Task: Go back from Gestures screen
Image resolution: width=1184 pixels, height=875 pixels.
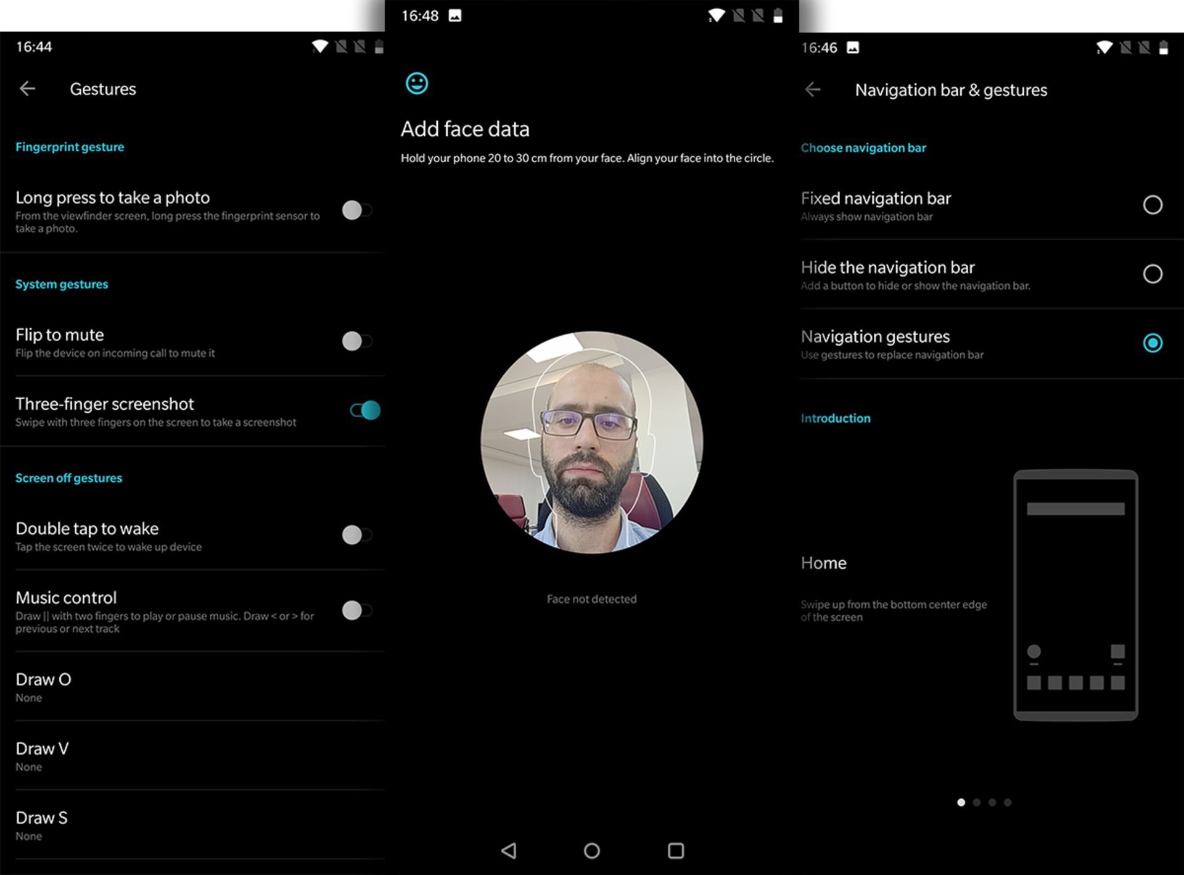Action: pyautogui.click(x=27, y=89)
